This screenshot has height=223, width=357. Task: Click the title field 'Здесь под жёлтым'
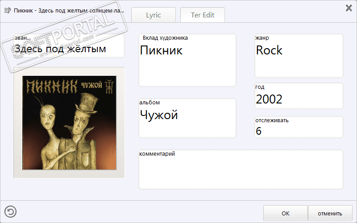click(x=69, y=46)
